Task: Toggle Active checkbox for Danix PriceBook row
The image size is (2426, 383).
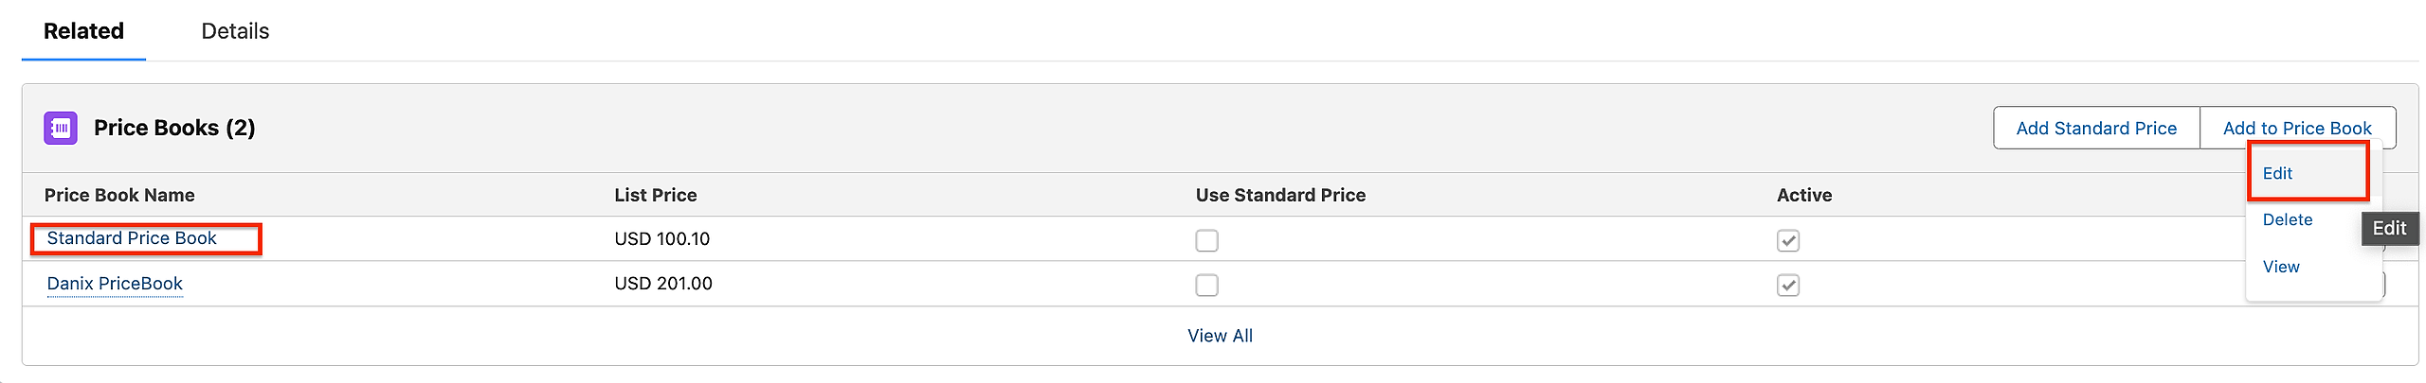Action: click(x=1787, y=285)
